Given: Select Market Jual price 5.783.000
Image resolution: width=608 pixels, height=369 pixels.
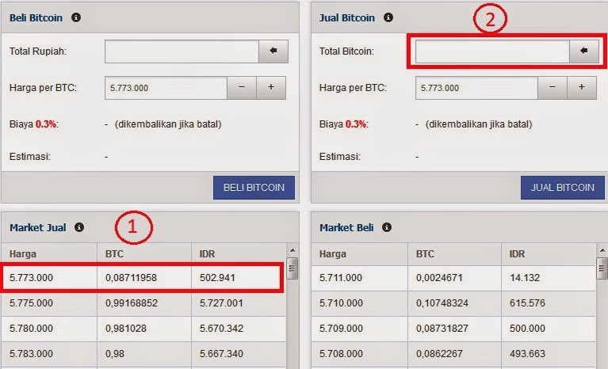Looking at the screenshot, I should coord(31,353).
